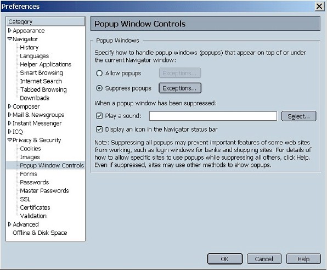Click the Cancel button
This screenshot has height=270, width=327.
[264, 259]
